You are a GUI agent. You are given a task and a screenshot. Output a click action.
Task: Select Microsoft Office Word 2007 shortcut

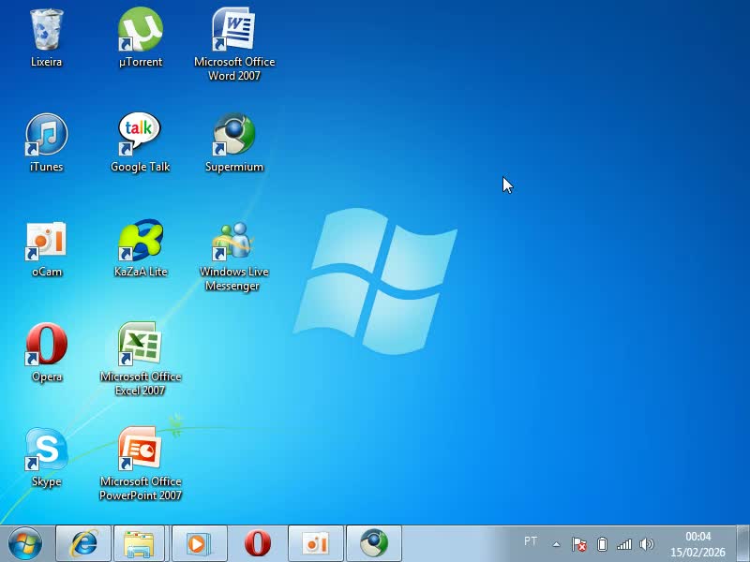(233, 31)
